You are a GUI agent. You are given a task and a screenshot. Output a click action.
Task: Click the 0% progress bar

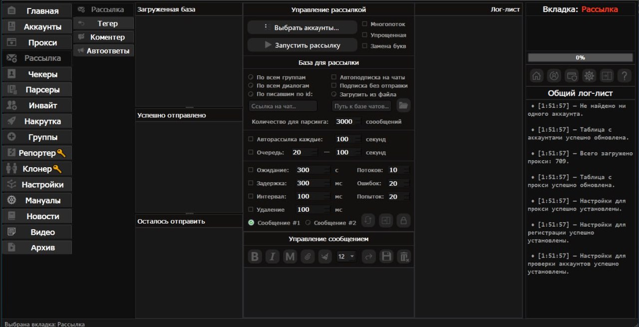pos(580,57)
